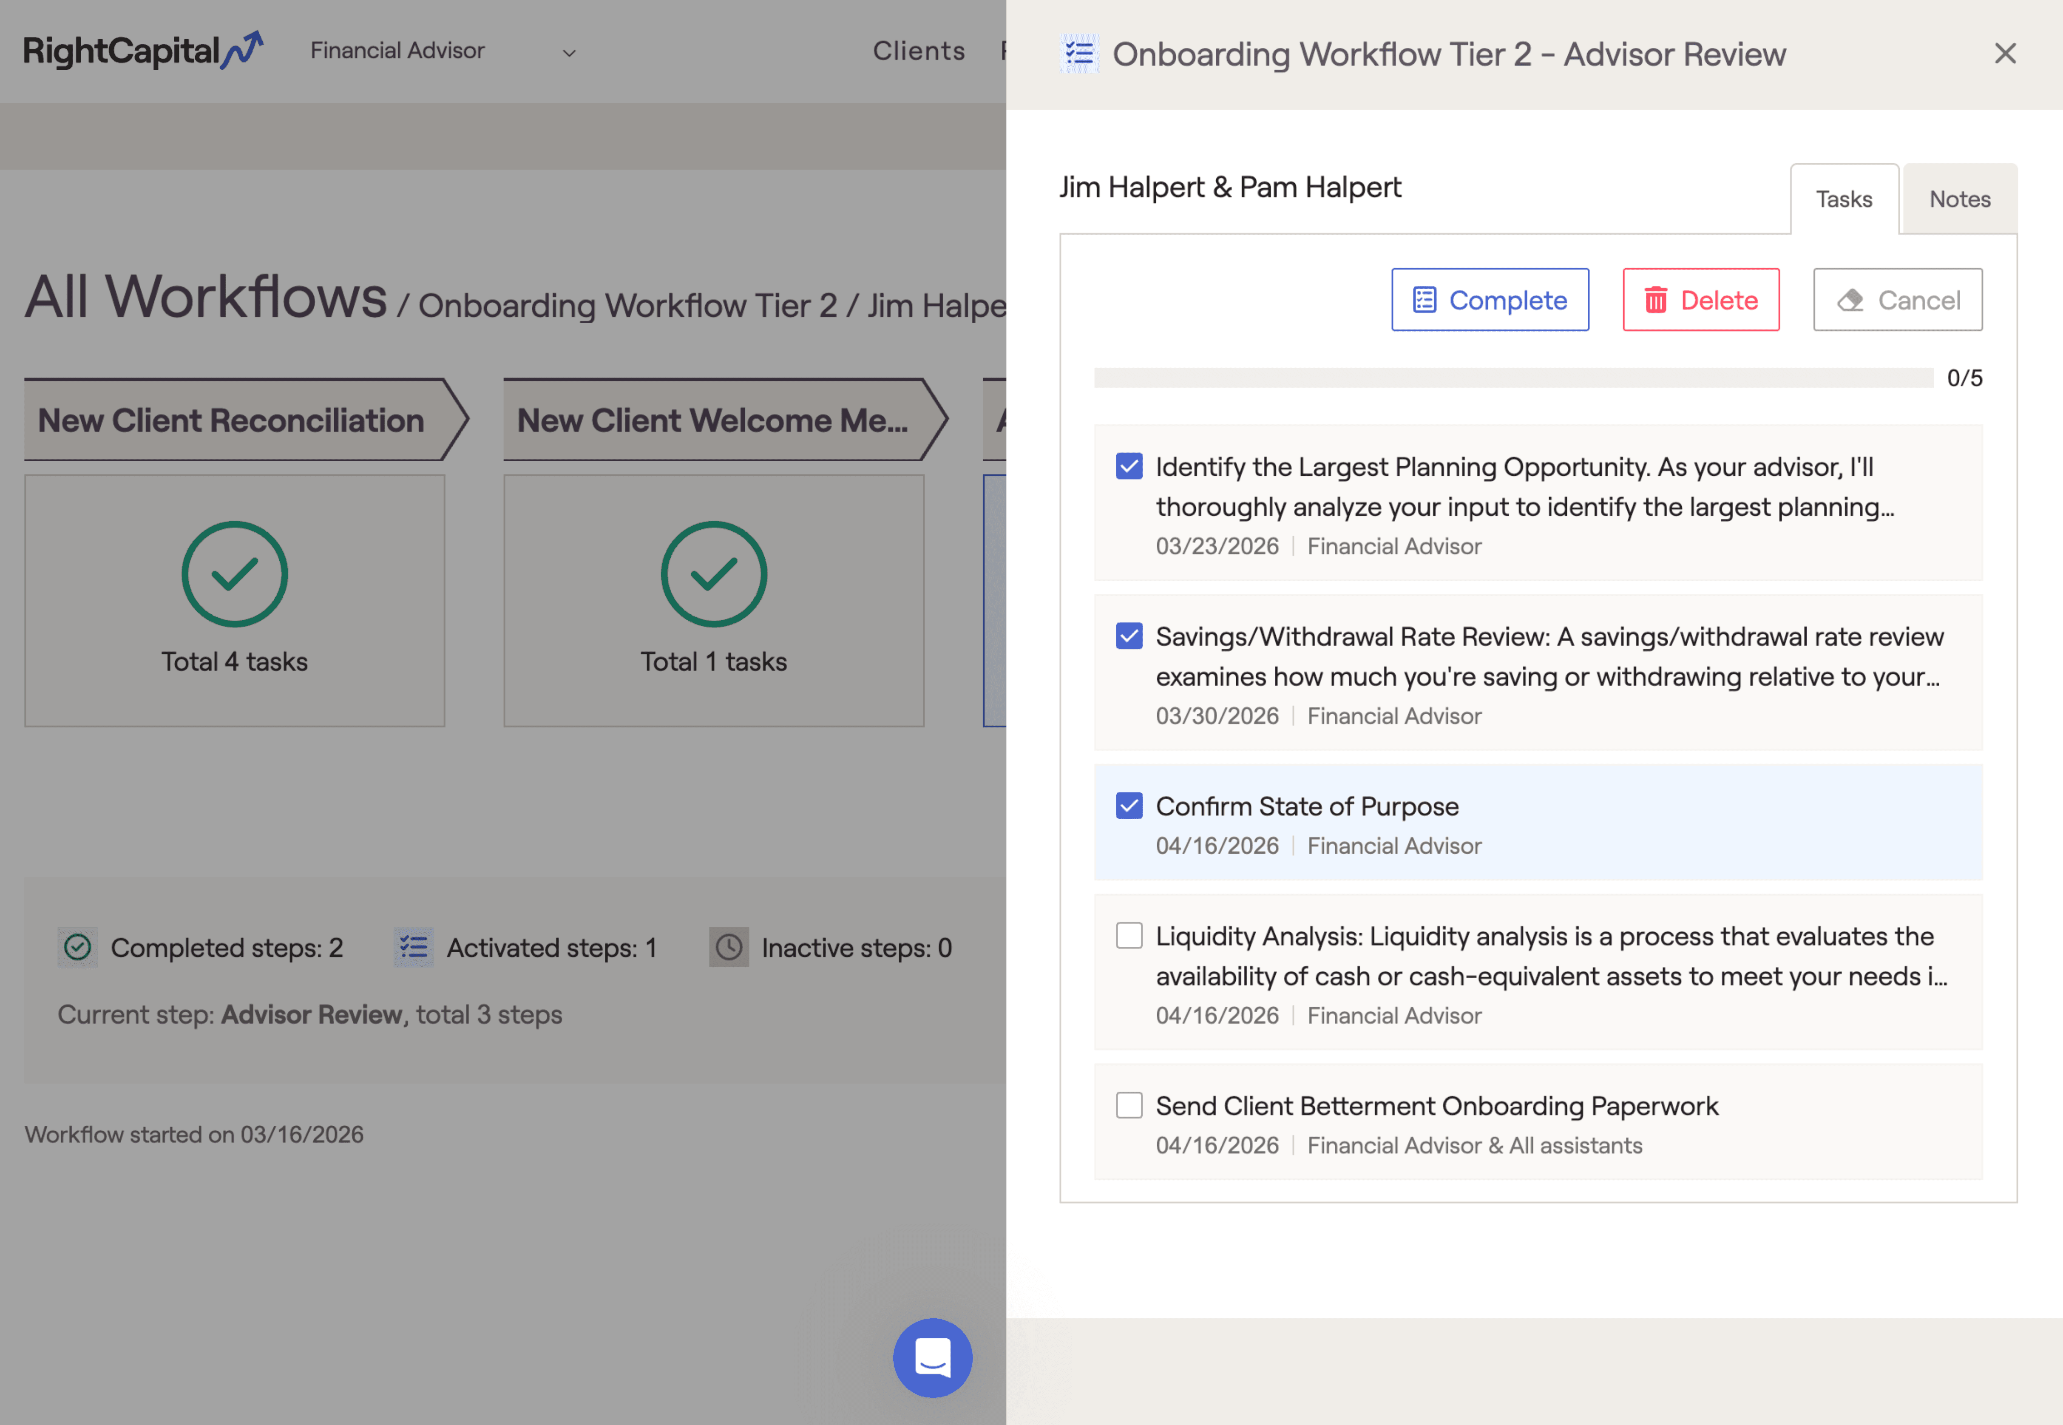This screenshot has width=2063, height=1425.
Task: Click the green check circle above Total 4 tasks
Action: tap(234, 574)
